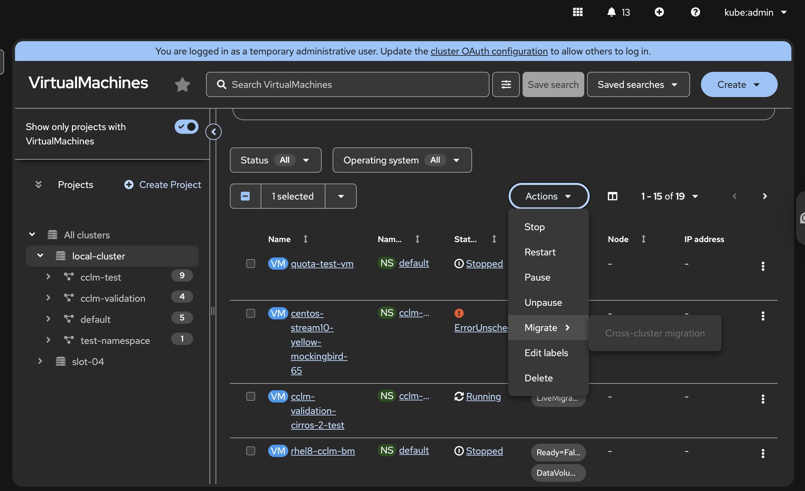Click the quick create plus icon
The height and width of the screenshot is (491, 805).
(x=659, y=12)
